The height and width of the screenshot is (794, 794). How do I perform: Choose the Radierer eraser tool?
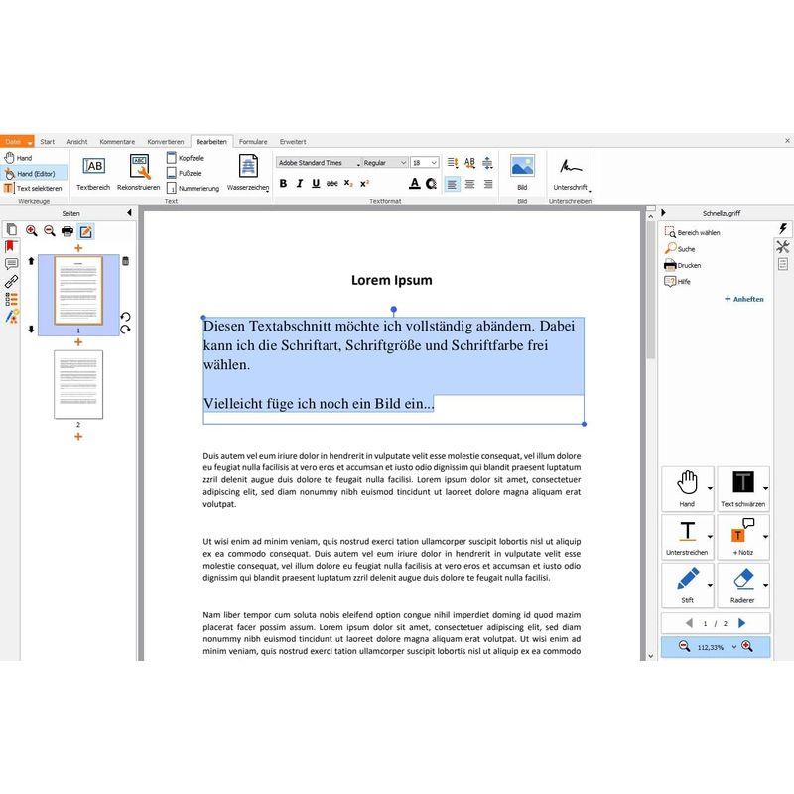pos(743,580)
